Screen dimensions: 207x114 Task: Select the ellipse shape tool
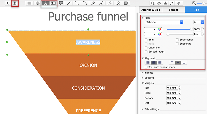coord(38,3)
